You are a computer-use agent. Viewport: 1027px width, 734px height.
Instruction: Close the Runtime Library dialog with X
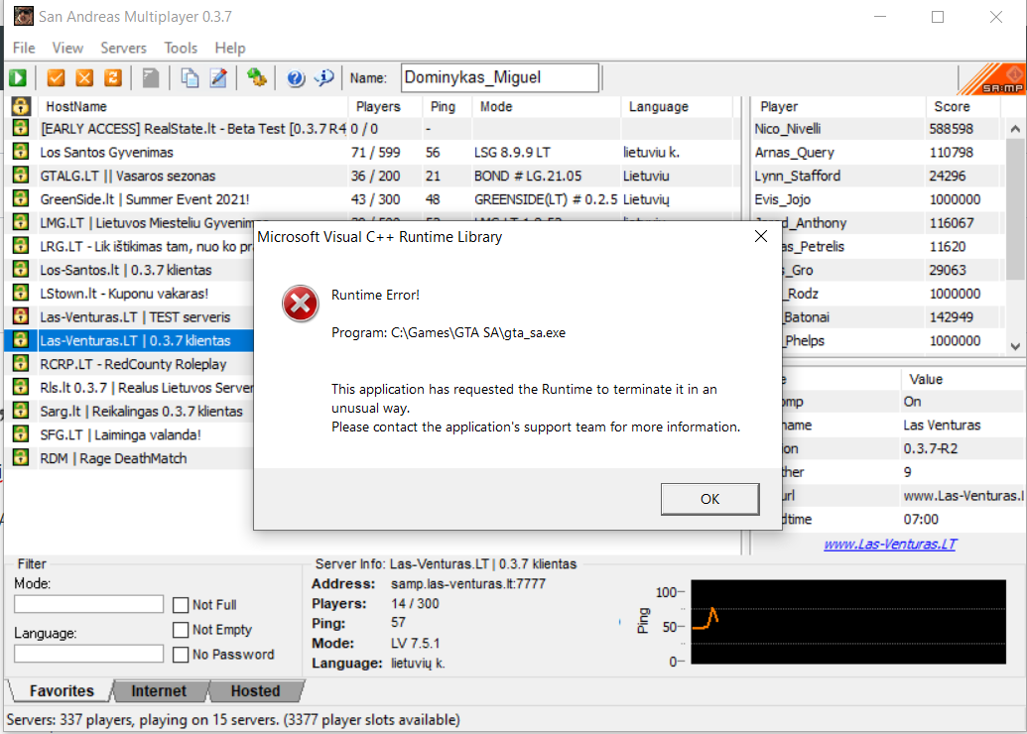tap(760, 236)
